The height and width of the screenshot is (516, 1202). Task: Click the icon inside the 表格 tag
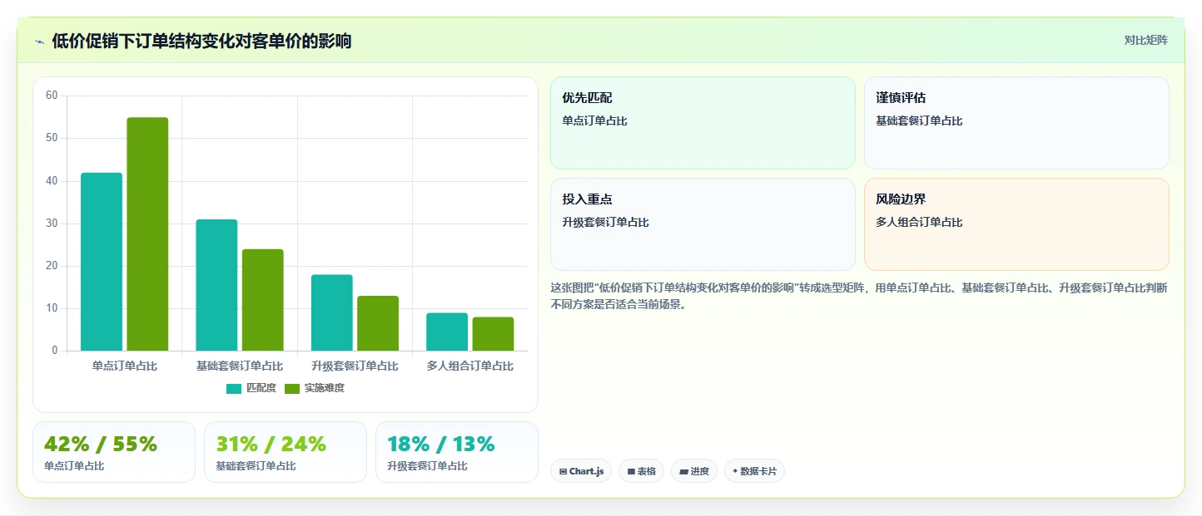pyautogui.click(x=631, y=471)
